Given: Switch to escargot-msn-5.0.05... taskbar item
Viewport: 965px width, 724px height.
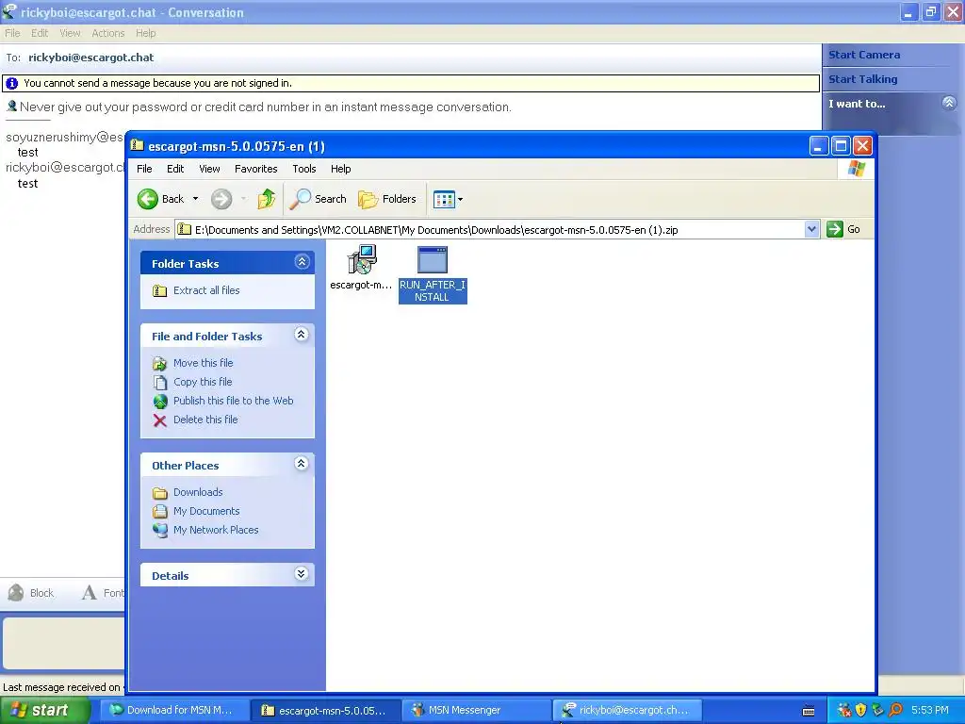Looking at the screenshot, I should [x=326, y=711].
